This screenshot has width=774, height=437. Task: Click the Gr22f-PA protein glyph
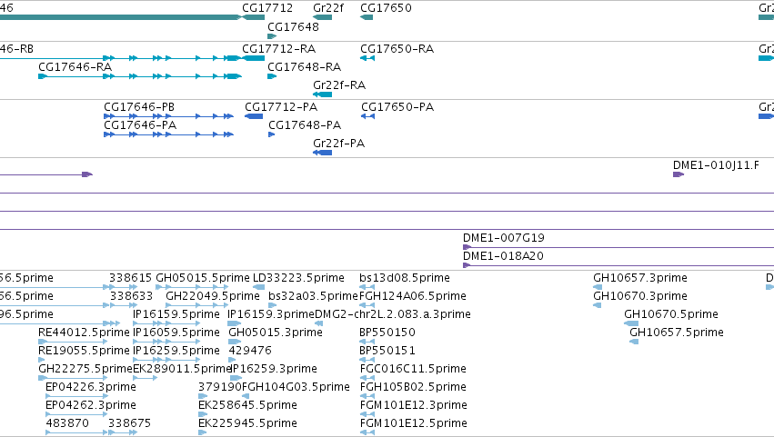(322, 153)
